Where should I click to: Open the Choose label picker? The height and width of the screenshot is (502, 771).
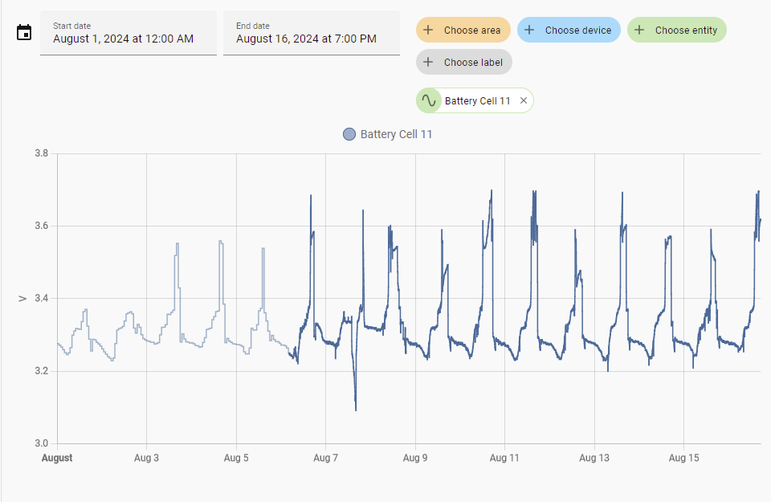[x=464, y=62]
